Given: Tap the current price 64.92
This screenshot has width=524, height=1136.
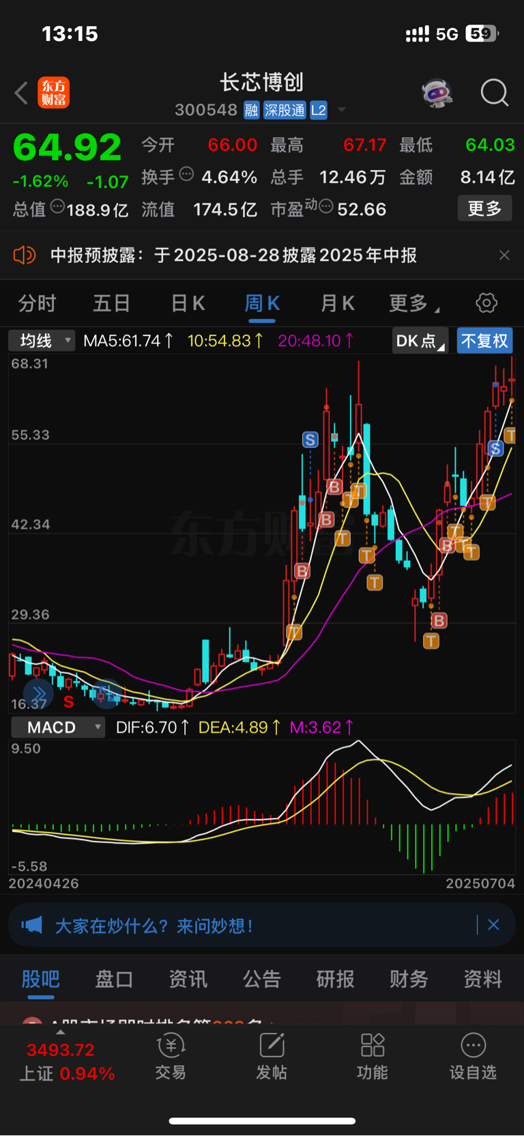Looking at the screenshot, I should (x=67, y=148).
